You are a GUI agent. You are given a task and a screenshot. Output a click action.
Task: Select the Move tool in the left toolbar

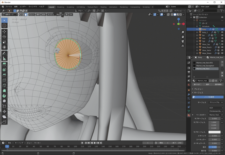click(4, 31)
